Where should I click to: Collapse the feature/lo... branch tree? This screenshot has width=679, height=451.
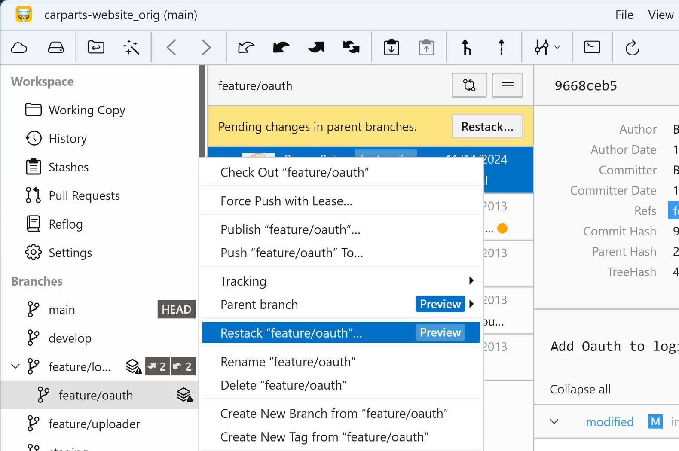[x=15, y=366]
